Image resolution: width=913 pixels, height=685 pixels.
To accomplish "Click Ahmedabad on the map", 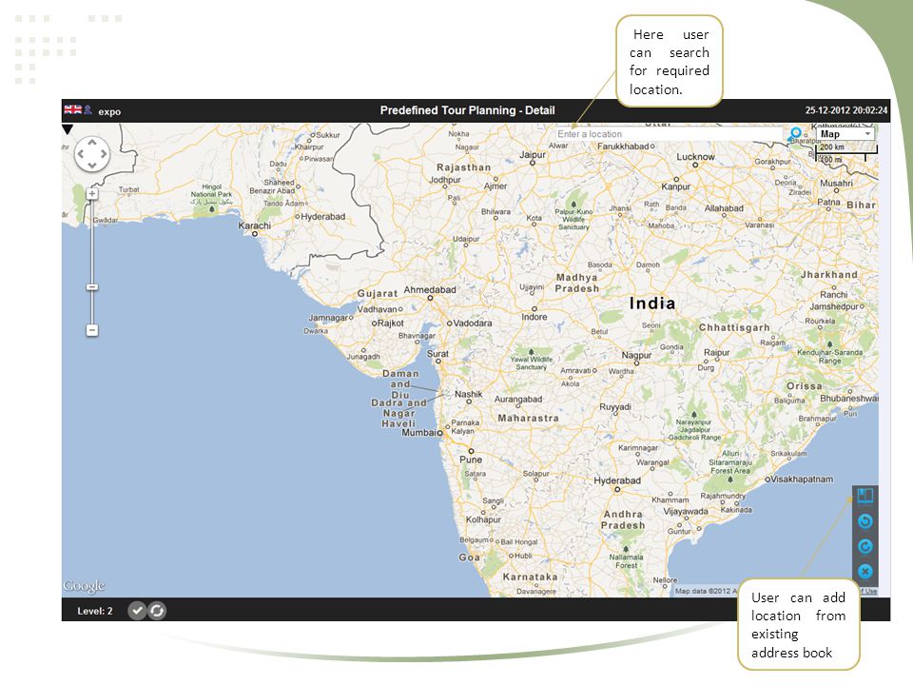I will pos(430,289).
